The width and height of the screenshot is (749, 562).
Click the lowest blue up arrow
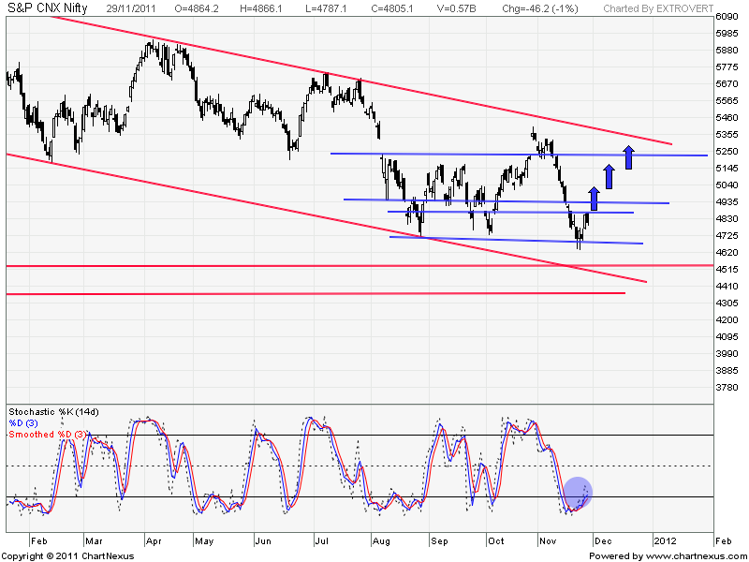(x=594, y=198)
